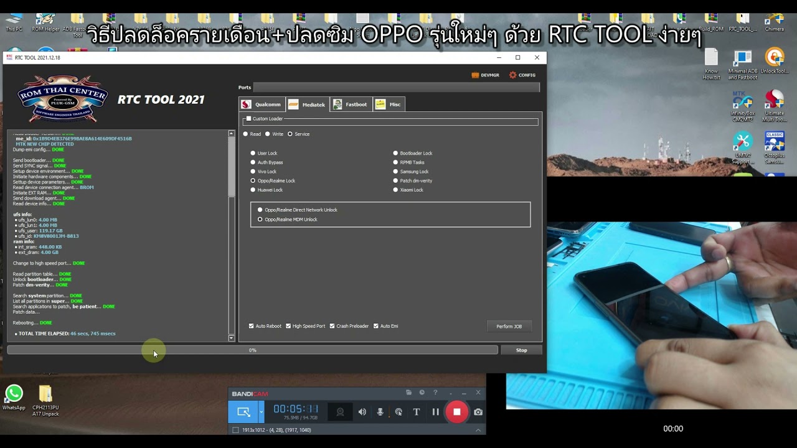The width and height of the screenshot is (797, 448).
Task: Open Chimera desktop shortcut
Action: coord(775,22)
